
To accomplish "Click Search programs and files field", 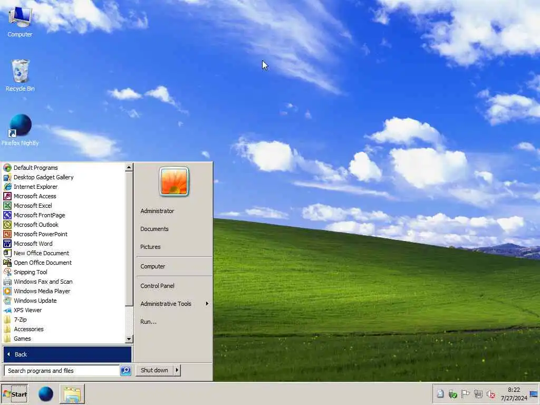I will (x=62, y=371).
